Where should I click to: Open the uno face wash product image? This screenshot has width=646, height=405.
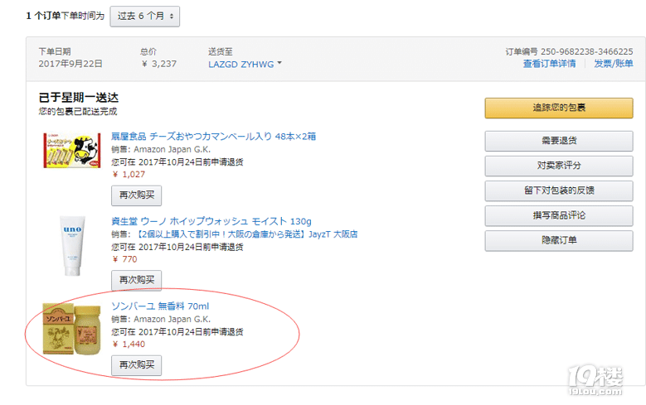72,246
